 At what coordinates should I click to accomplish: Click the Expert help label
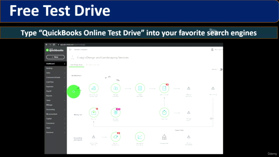(x=179, y=130)
